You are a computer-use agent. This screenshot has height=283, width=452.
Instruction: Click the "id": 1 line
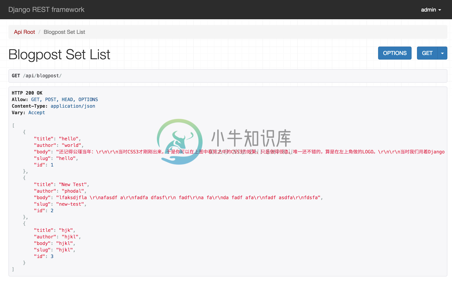(x=44, y=165)
